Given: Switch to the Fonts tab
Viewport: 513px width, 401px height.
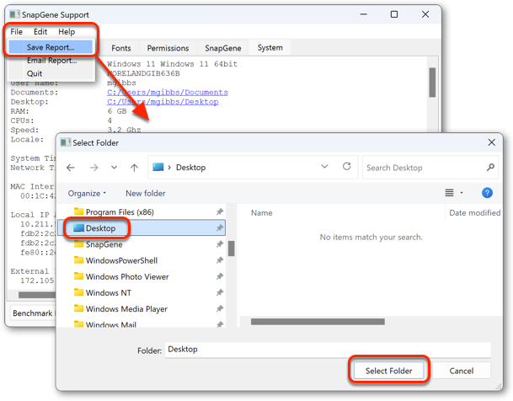Looking at the screenshot, I should [x=121, y=48].
